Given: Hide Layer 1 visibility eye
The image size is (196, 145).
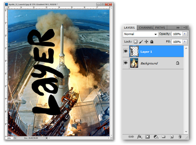Looking at the screenshot, I should click(125, 51).
